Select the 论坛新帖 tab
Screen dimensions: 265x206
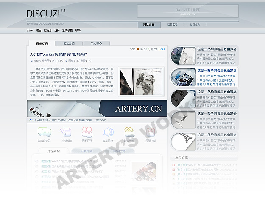coord(53,151)
